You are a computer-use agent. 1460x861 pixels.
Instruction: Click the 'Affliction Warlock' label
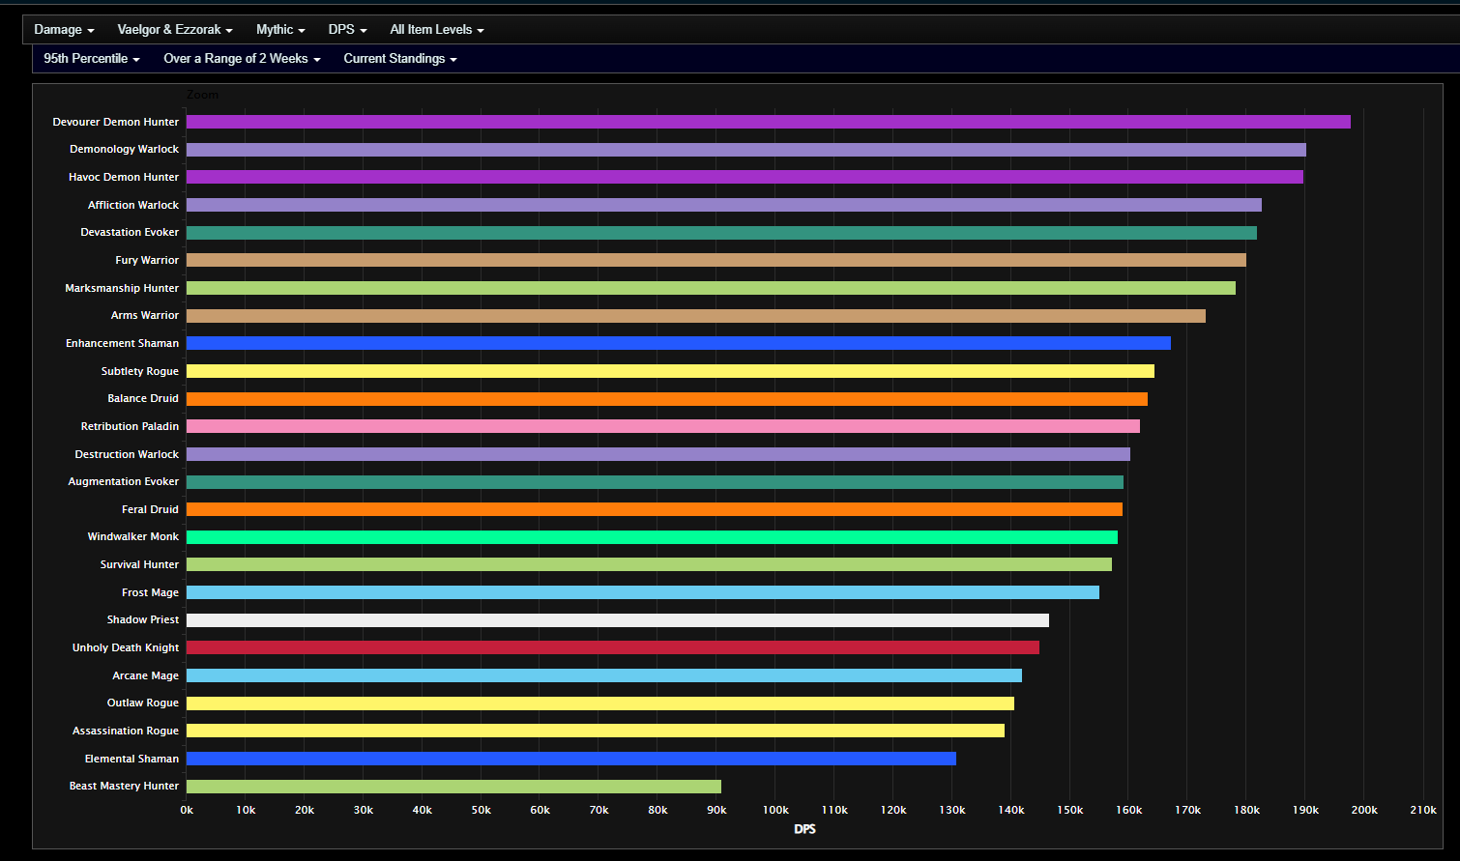pos(133,205)
